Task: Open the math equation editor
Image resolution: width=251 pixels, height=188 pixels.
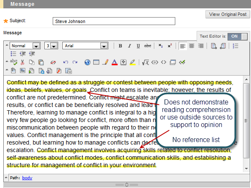Action: tap(146, 62)
